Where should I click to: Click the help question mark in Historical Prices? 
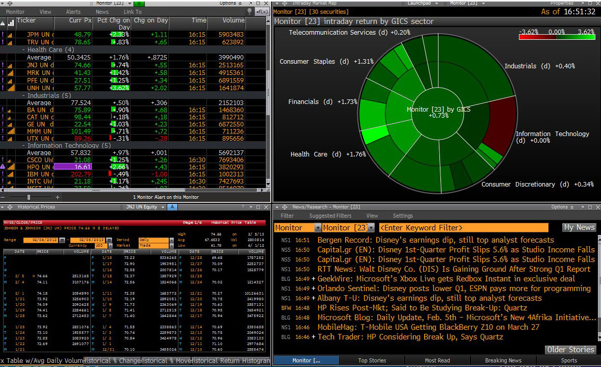pos(243,207)
